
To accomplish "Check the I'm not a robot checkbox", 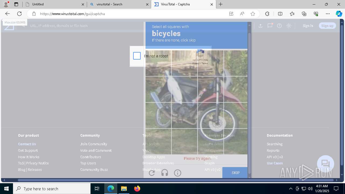I will (137, 56).
